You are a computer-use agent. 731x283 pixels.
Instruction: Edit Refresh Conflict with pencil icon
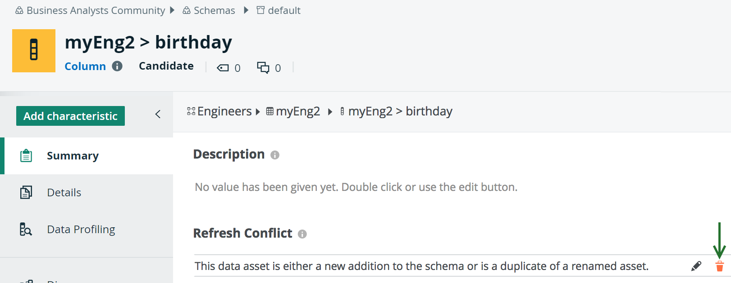point(696,266)
